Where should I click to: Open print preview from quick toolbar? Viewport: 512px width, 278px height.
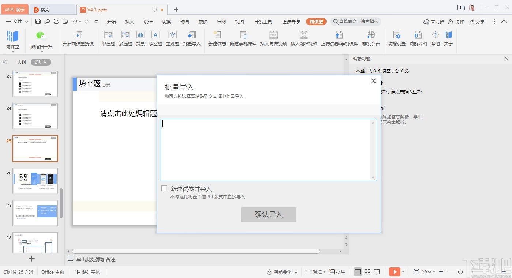(x=65, y=22)
